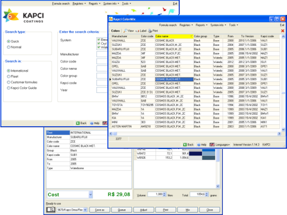Select International under Search in
Image resolution: width=287 pixels, height=215 pixels.
[x=9, y=71]
